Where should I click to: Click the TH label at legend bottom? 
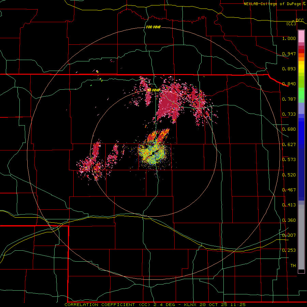(x=293, y=266)
